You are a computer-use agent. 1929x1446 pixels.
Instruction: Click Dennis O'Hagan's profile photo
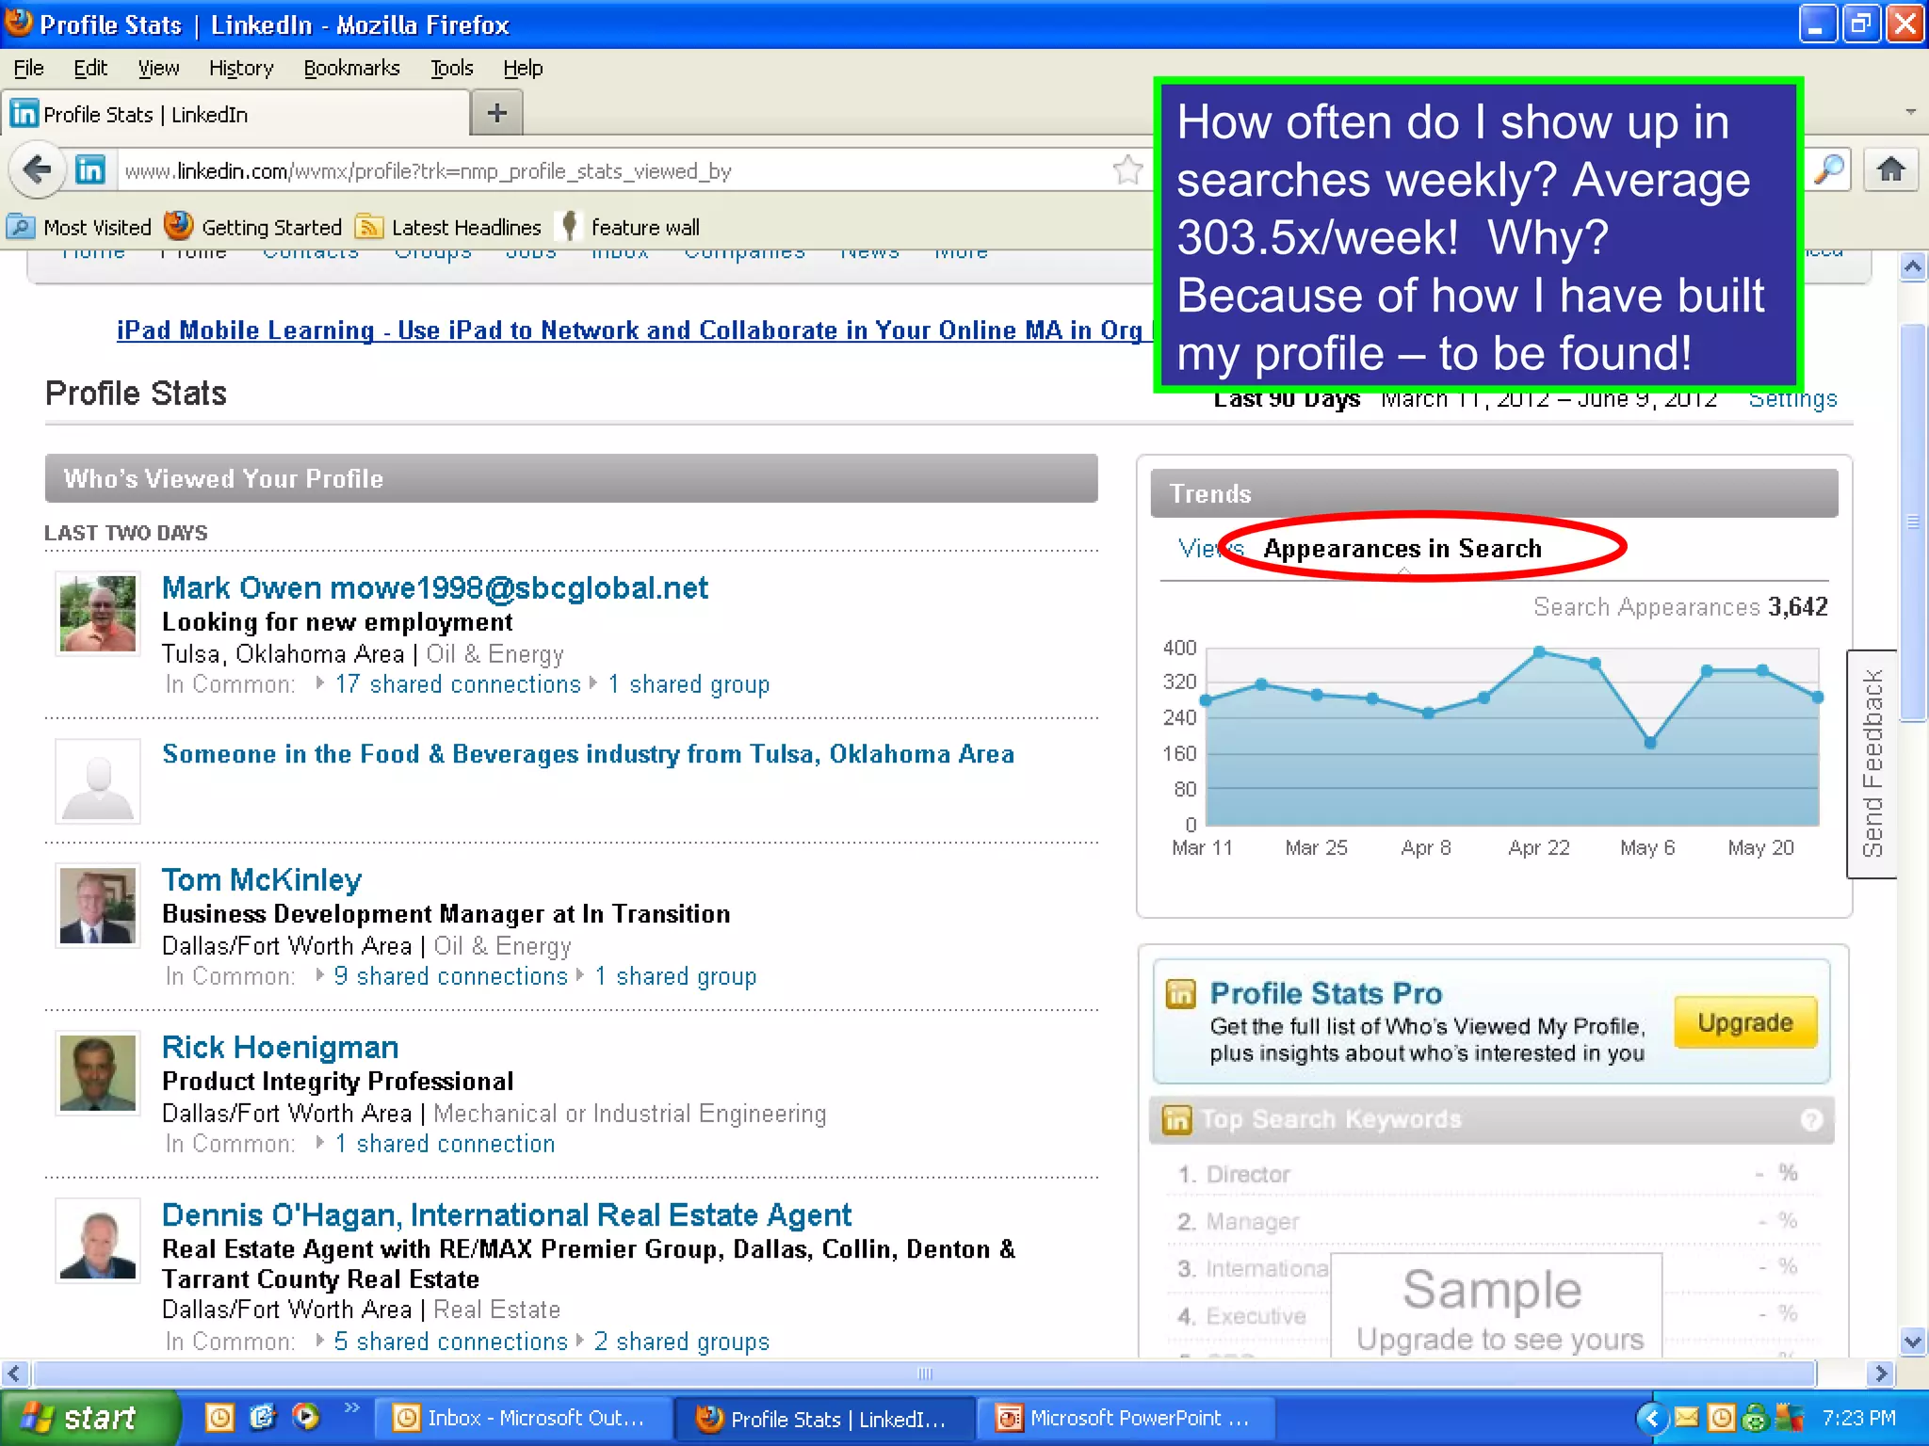(x=98, y=1240)
